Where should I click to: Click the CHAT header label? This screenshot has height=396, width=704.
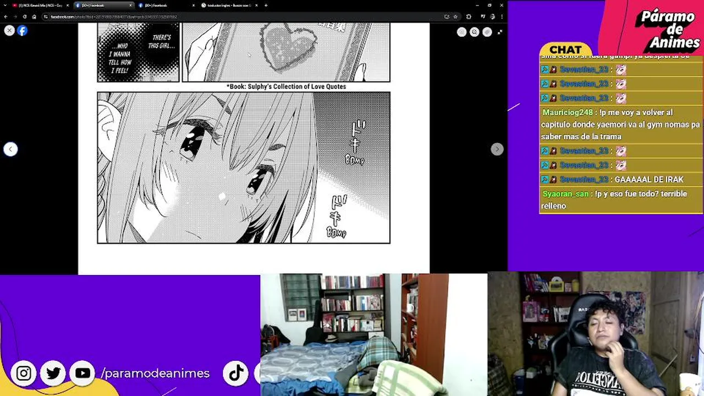click(565, 50)
